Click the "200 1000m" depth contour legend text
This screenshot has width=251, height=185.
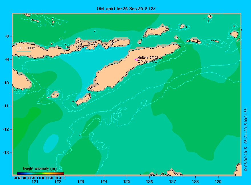tap(26, 48)
